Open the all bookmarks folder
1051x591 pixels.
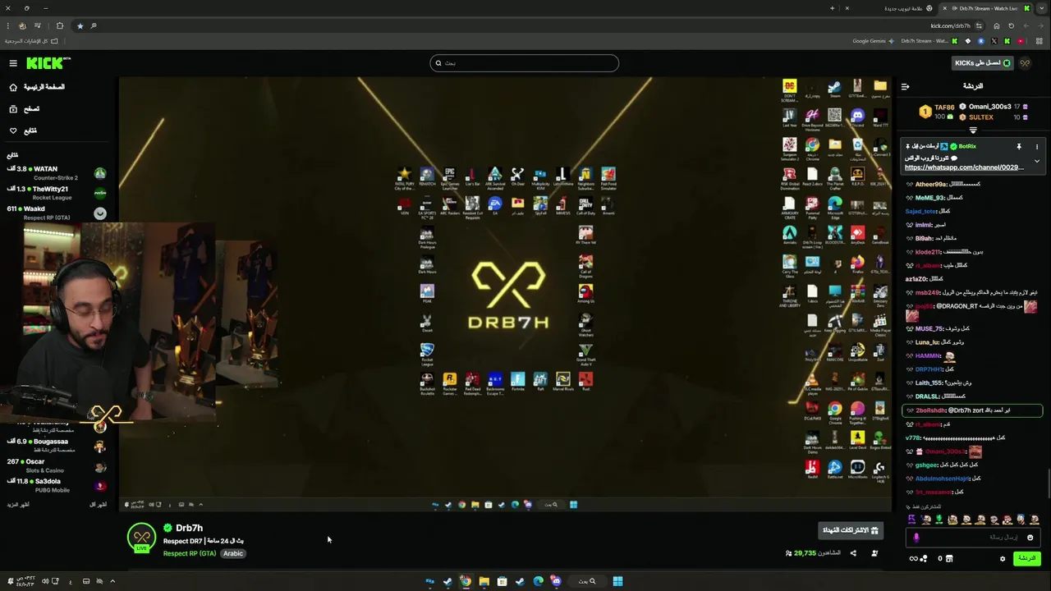tap(32, 41)
